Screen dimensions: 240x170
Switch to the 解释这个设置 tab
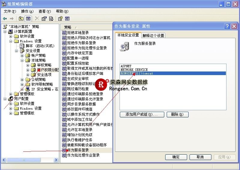(153, 35)
